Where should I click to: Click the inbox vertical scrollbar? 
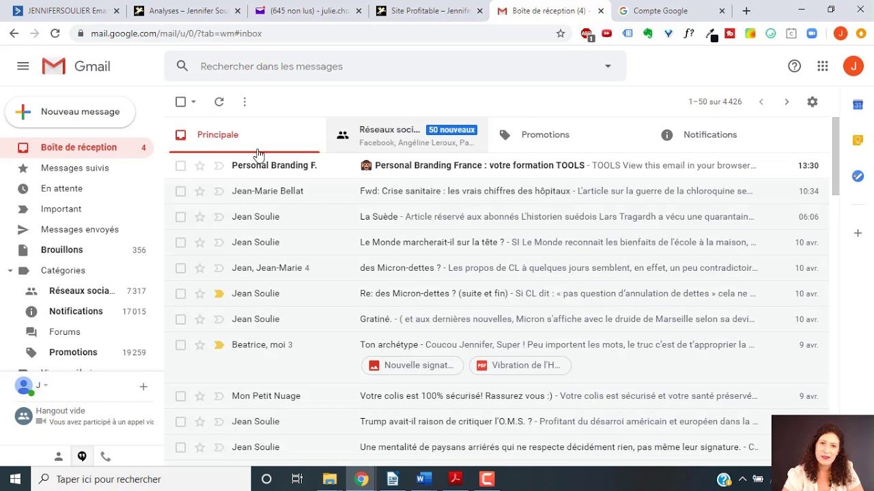tap(836, 157)
